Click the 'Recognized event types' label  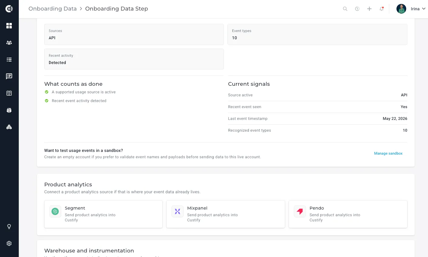pyautogui.click(x=250, y=130)
